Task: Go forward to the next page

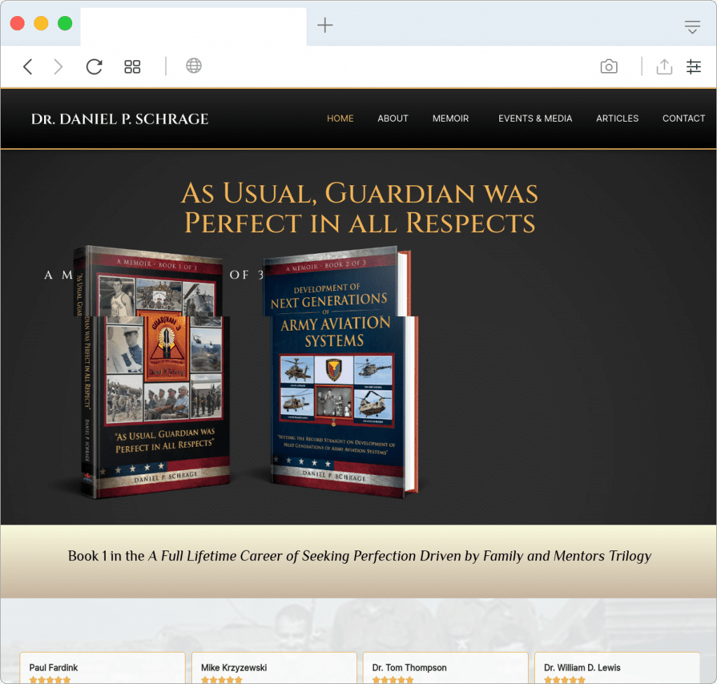Action: [58, 66]
